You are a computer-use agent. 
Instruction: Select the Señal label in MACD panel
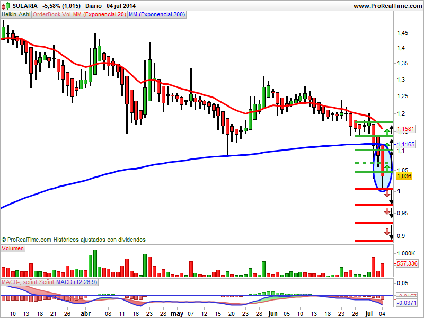coord(47,282)
